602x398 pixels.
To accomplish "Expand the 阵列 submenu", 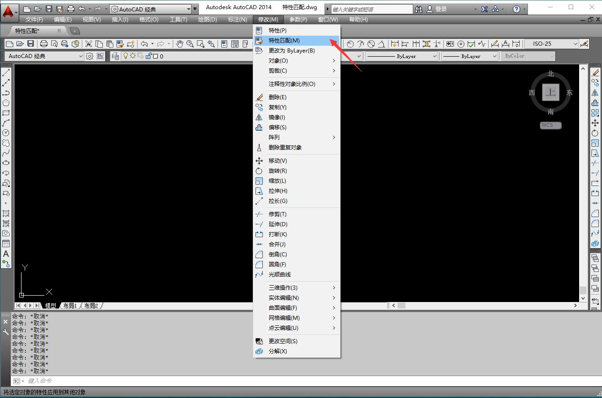I will click(x=297, y=138).
